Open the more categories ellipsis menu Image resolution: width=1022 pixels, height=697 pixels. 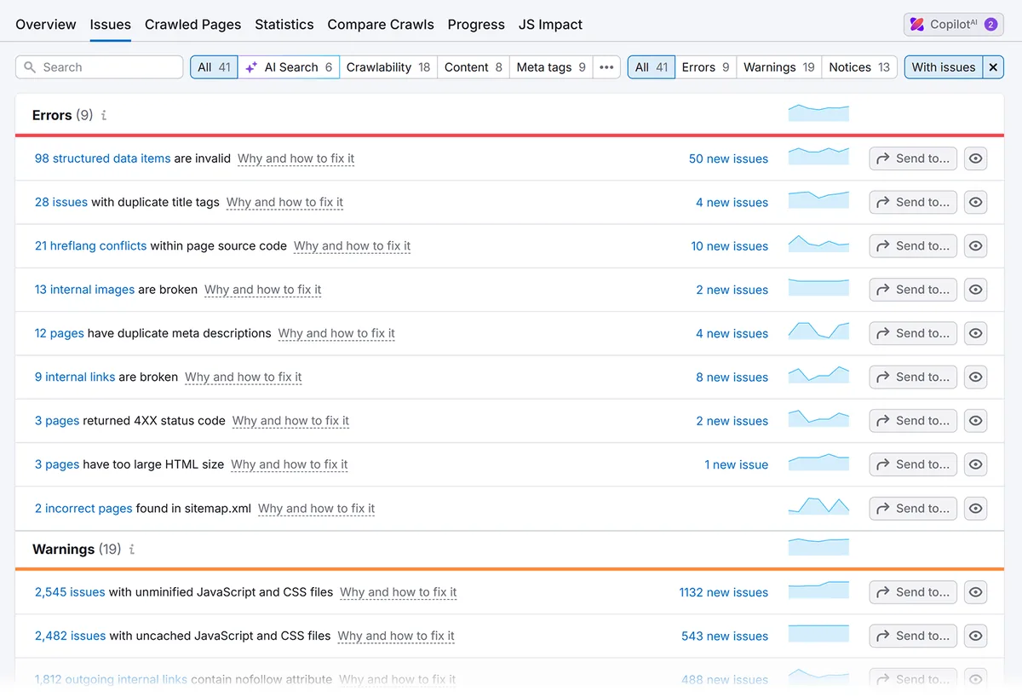[606, 67]
